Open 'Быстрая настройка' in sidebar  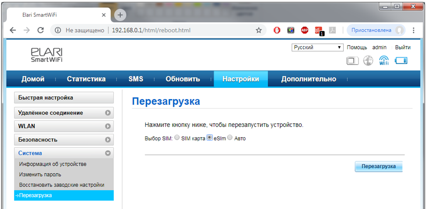64,98
